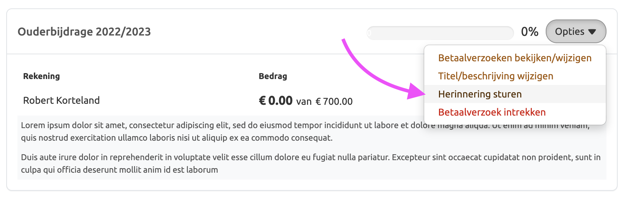Choose 'Titel/beschrijving wijzigen' menu option
Image resolution: width=626 pixels, height=204 pixels.
pos(495,76)
